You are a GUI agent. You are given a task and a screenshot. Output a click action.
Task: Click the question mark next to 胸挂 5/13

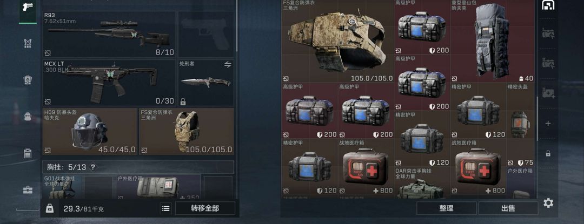click(x=93, y=167)
